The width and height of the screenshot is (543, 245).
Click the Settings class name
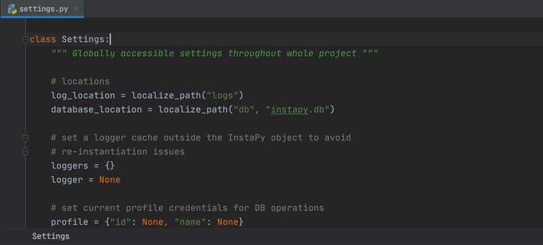83,39
